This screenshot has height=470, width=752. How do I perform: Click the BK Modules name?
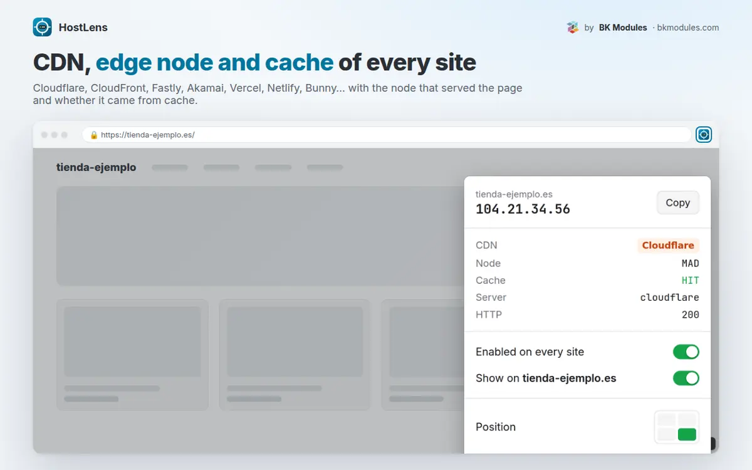click(x=623, y=28)
